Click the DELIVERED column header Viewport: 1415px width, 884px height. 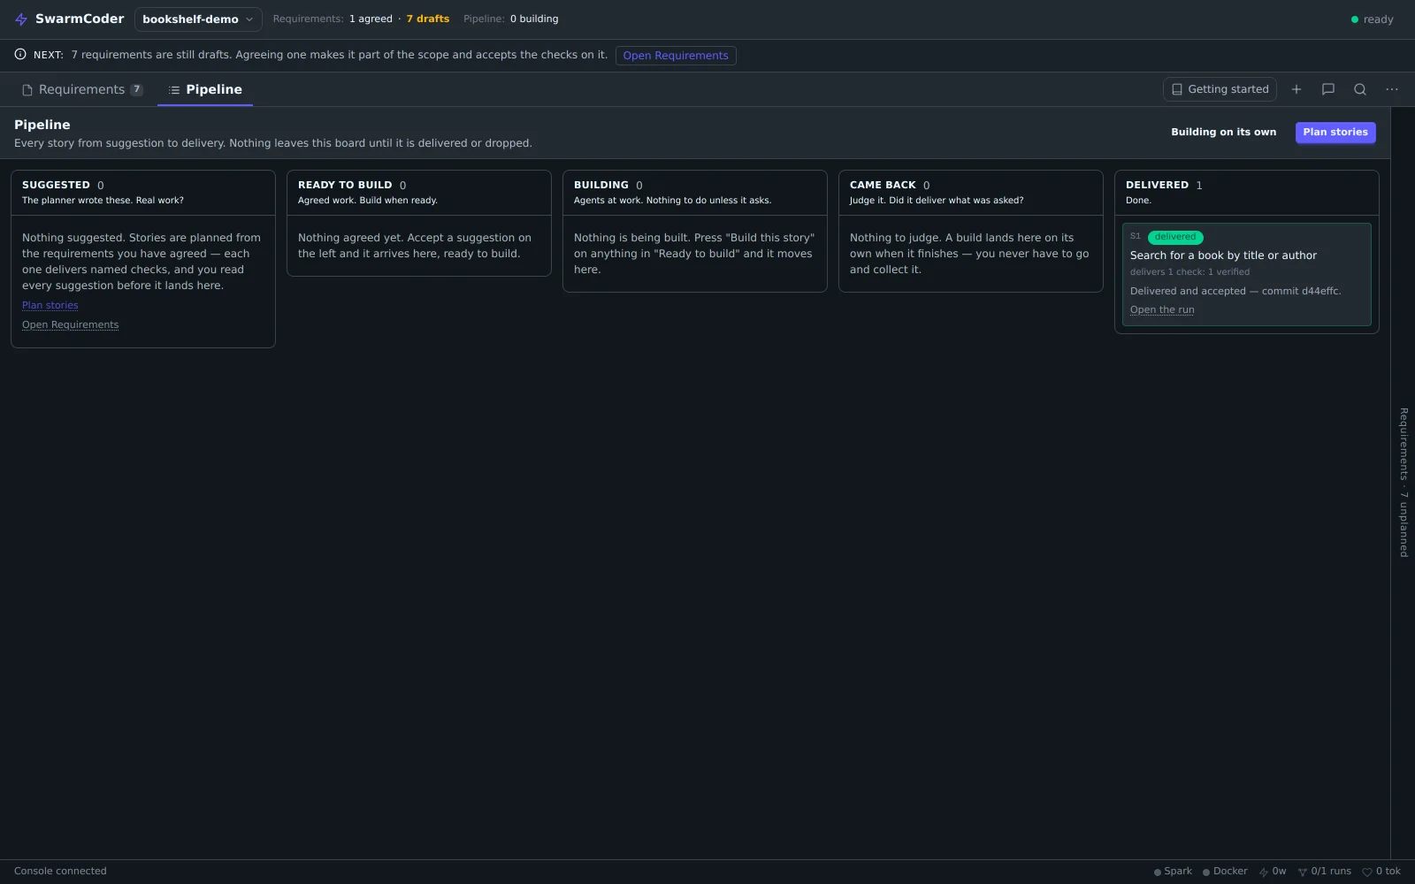(1247, 192)
